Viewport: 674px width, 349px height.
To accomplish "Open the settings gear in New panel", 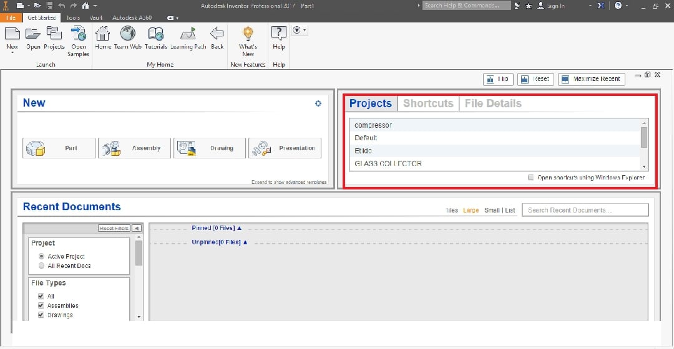I will point(318,103).
